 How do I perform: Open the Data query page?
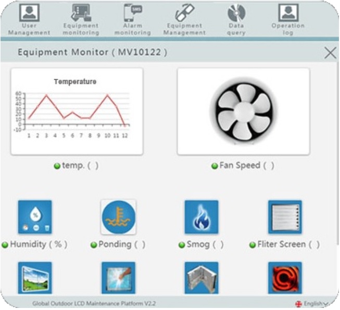coord(236,19)
